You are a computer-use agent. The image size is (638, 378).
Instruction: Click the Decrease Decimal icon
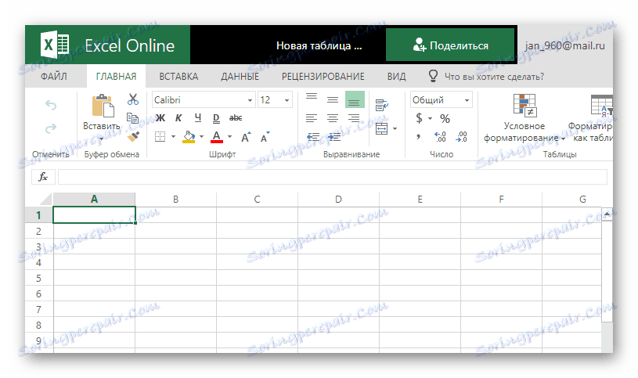pos(461,137)
